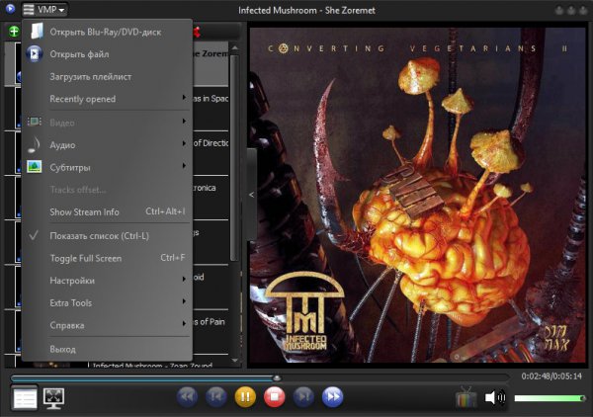Image resolution: width=593 pixels, height=417 pixels.
Task: Adjust the green volume slider
Action: tap(551, 398)
